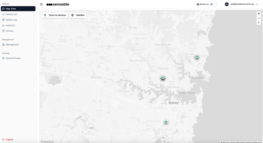This screenshot has width=263, height=143.
Task: Click the Blacktown map label
Action: click(x=59, y=59)
